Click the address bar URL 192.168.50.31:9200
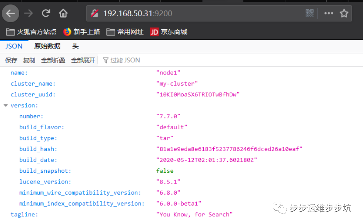363x224 pixels. point(137,13)
